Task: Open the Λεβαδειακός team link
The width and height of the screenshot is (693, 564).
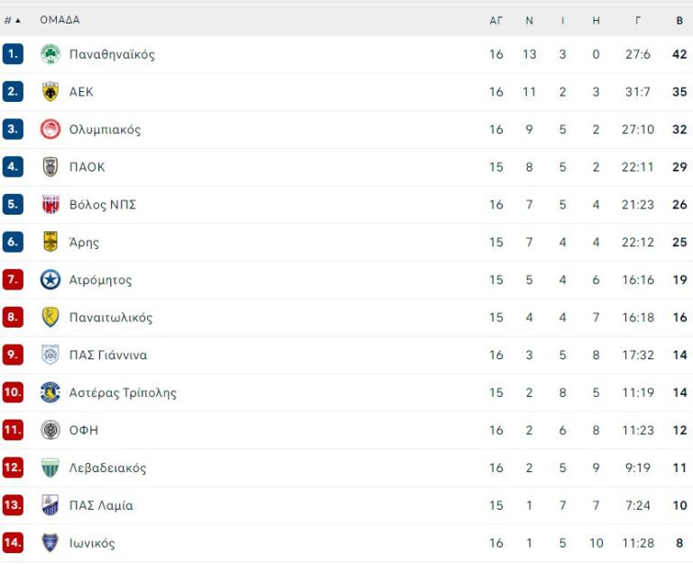Action: pos(107,467)
